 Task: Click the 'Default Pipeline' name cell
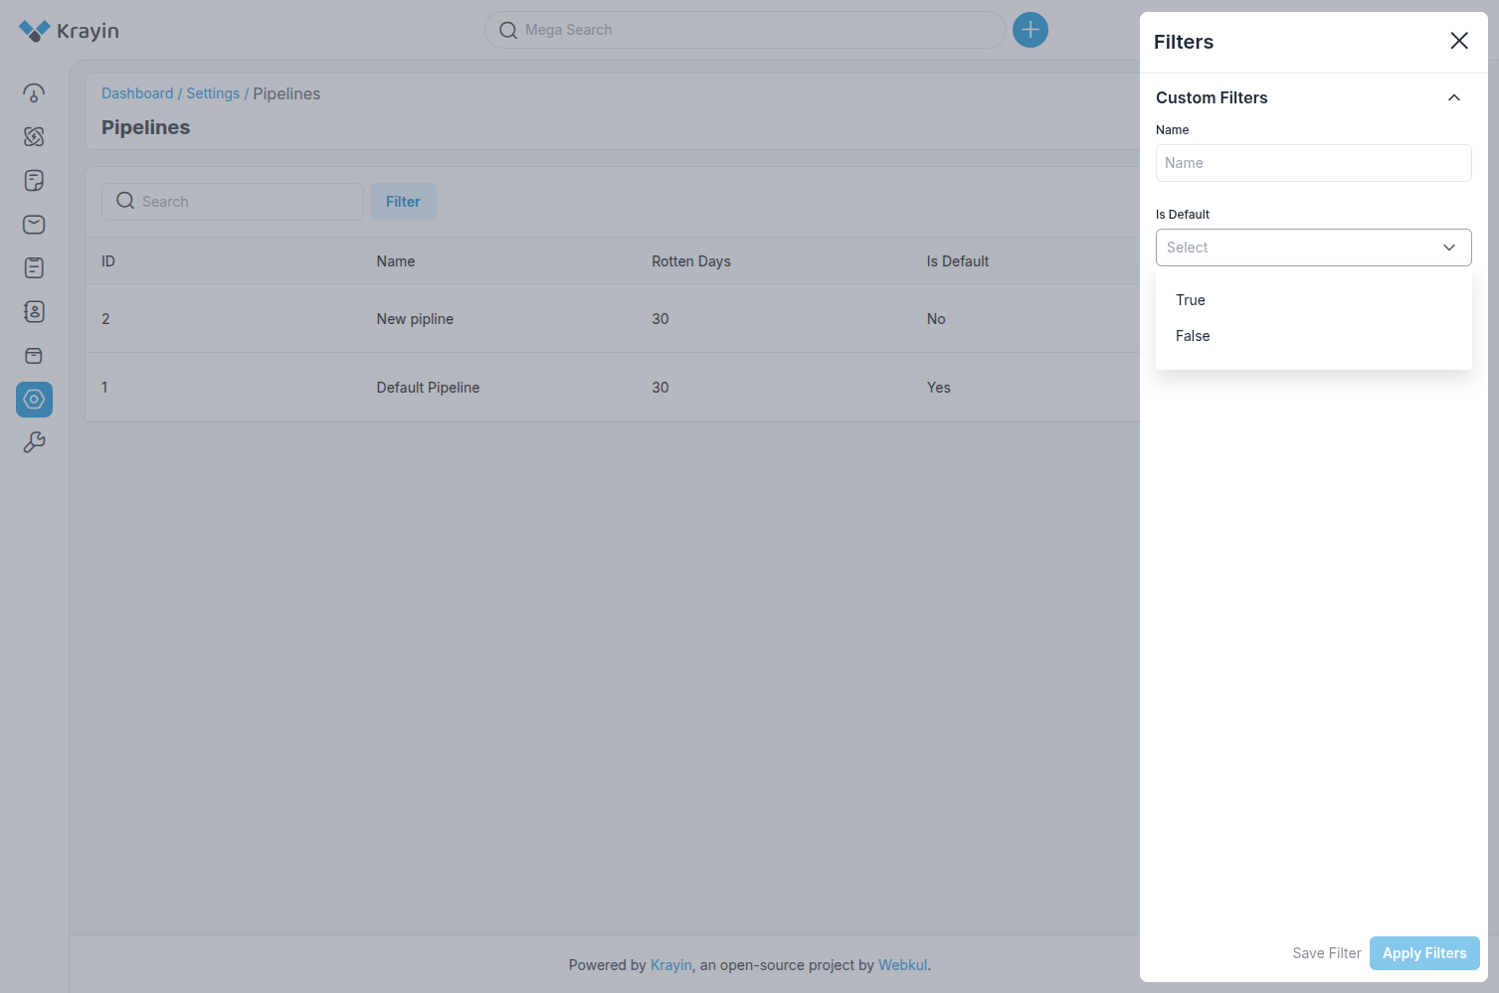point(428,388)
